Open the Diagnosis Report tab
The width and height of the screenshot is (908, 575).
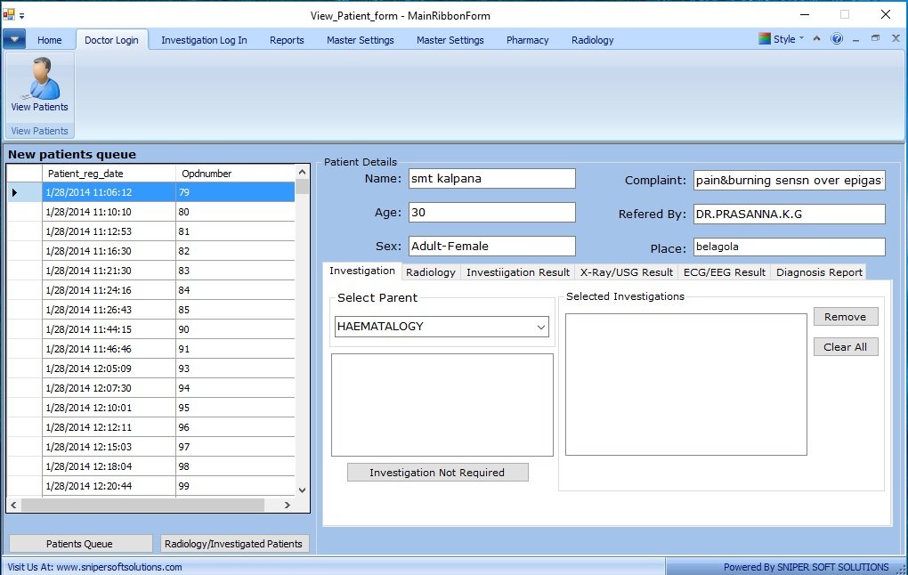pos(819,272)
